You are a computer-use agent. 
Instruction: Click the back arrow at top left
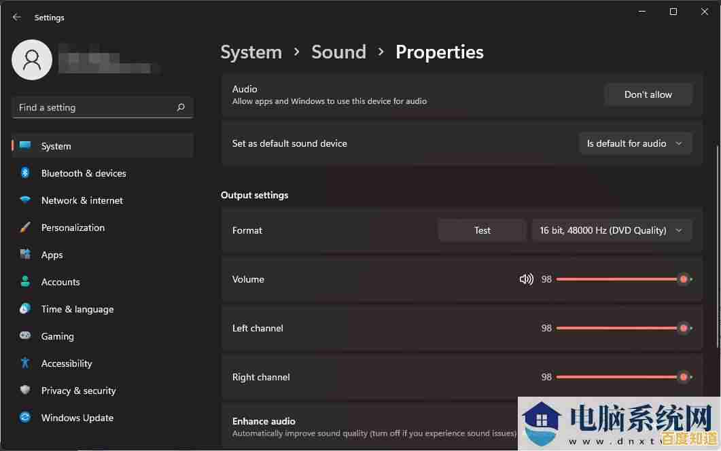click(x=16, y=17)
